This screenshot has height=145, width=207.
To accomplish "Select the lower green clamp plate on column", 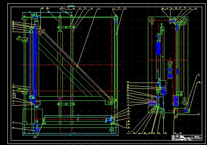I will pos(66,104).
